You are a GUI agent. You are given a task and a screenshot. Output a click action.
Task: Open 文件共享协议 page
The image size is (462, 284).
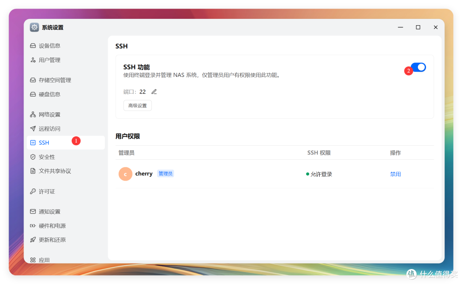(x=66, y=171)
